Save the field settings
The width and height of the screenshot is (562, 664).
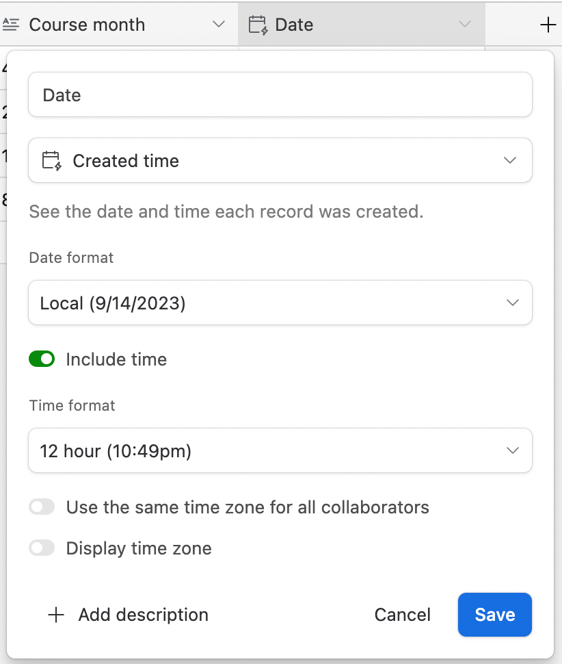click(x=495, y=615)
